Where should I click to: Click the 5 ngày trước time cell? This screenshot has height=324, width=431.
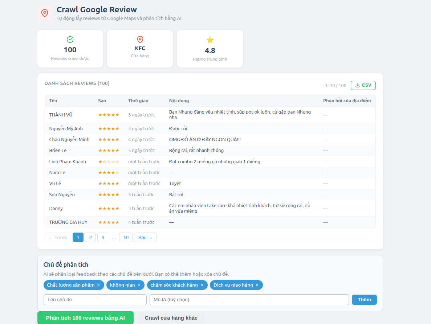click(x=141, y=151)
